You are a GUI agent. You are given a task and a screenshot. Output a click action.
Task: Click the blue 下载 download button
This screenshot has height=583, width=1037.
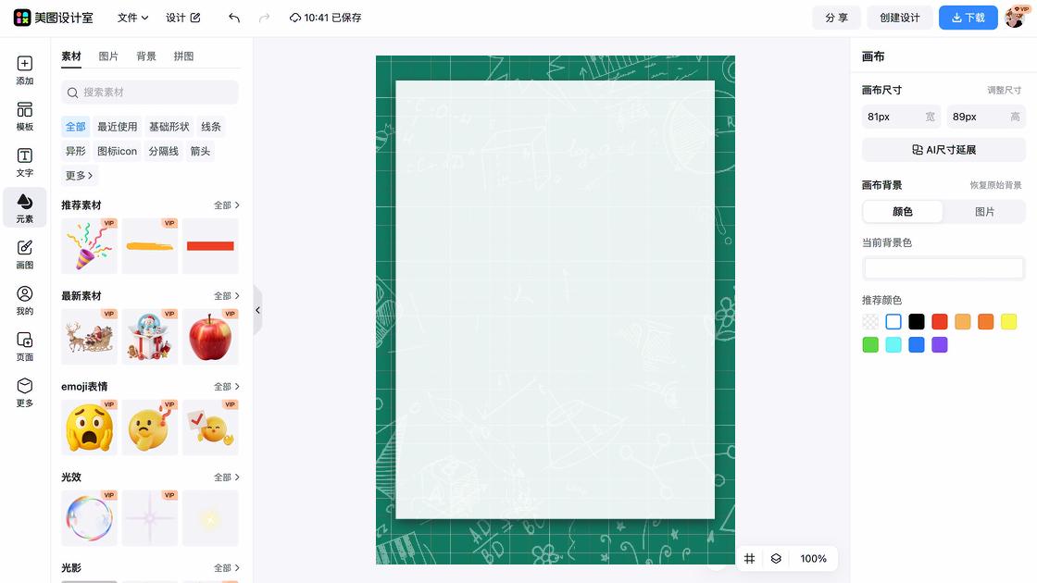[x=968, y=18]
